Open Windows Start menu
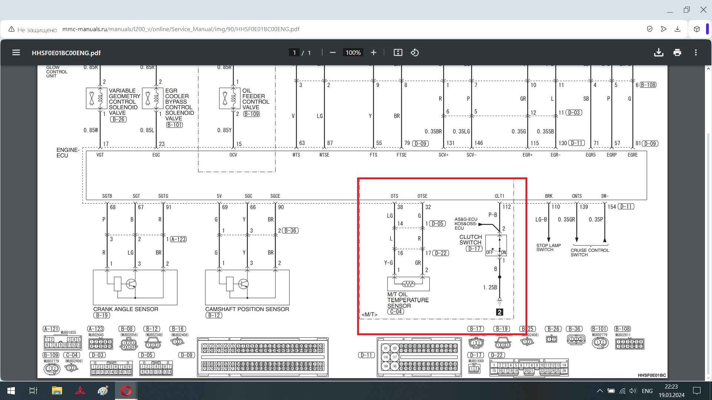Viewport: 712px width, 400px height. click(11, 391)
